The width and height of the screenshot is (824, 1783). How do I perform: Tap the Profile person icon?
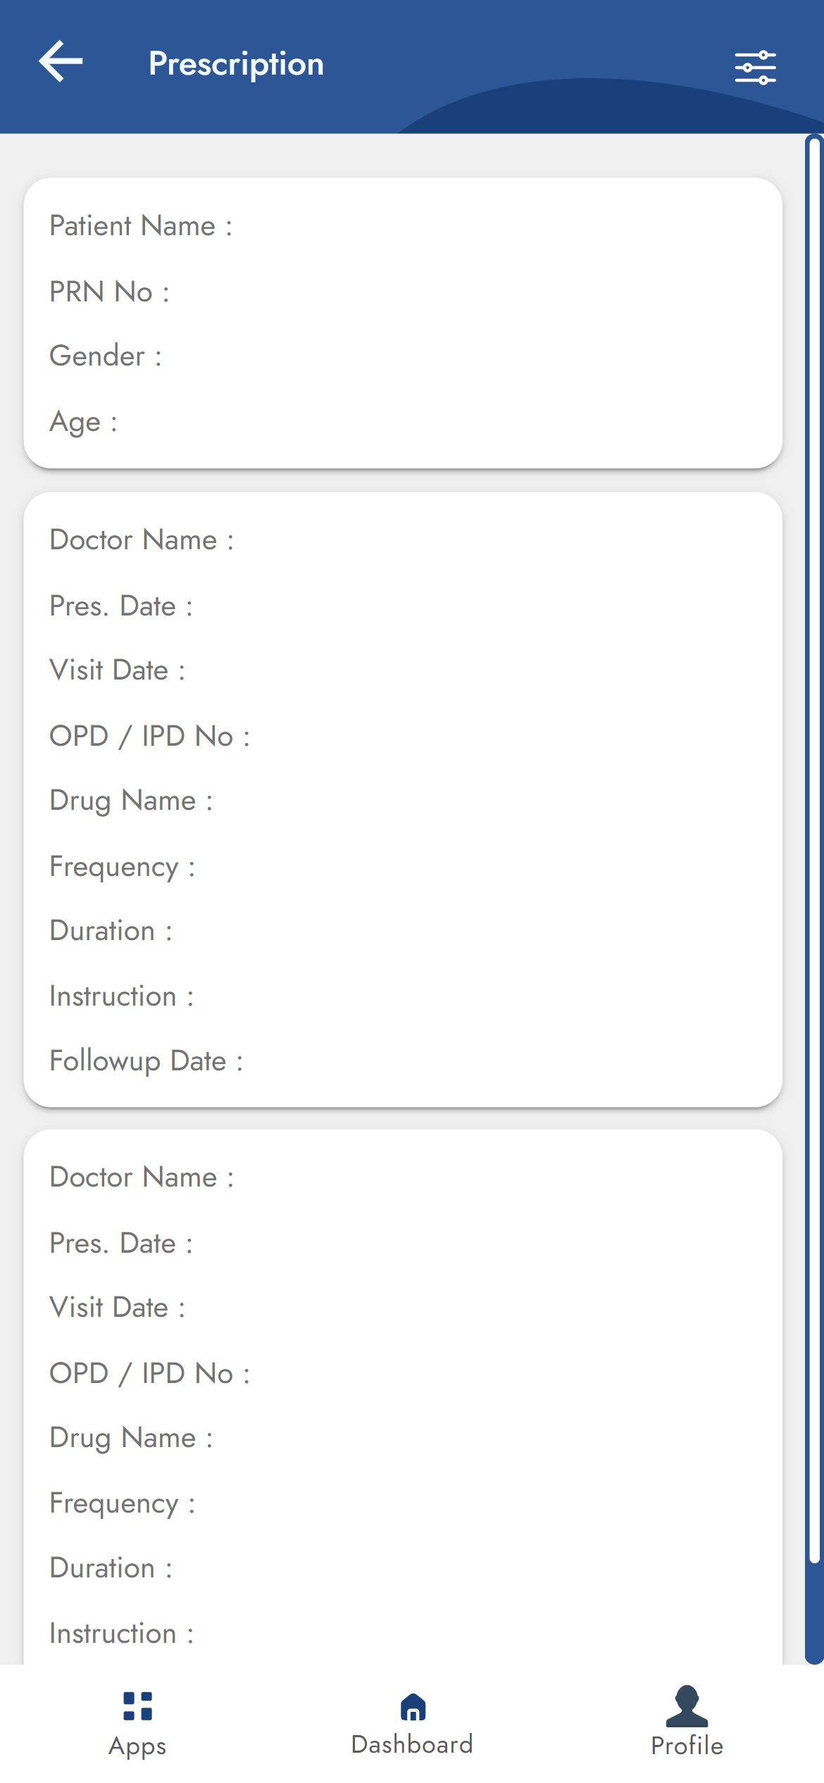(x=687, y=1706)
